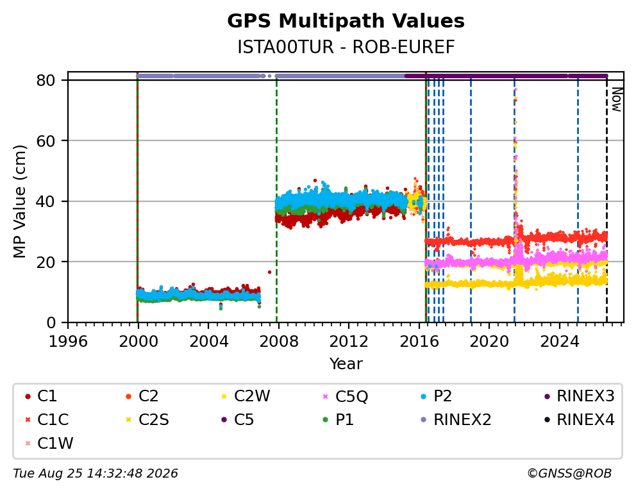The width and height of the screenshot is (636, 493).
Task: Click the 2008 tick label on year axis
Action: (x=279, y=342)
